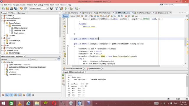
Task: Toggle Sort by Source in the Navigator
Action: point(33,95)
